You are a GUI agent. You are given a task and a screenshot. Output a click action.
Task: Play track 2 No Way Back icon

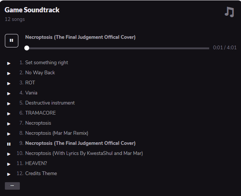pyautogui.click(x=9, y=73)
